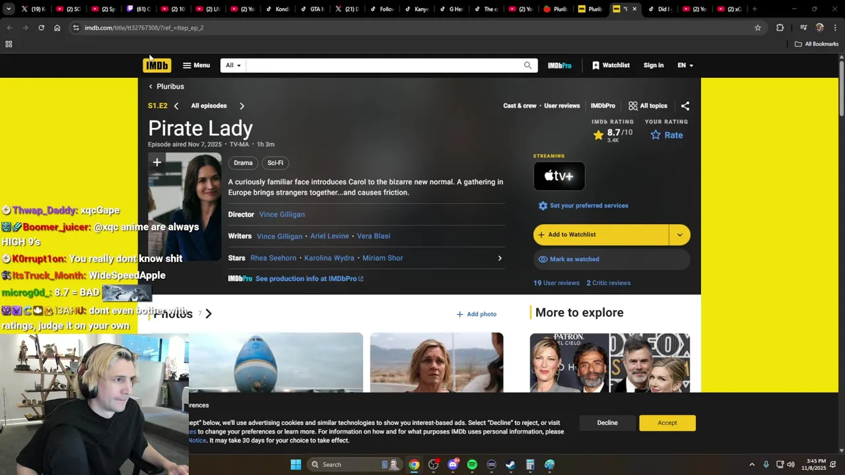The width and height of the screenshot is (845, 475).
Task: Open the All episodes link
Action: point(209,106)
